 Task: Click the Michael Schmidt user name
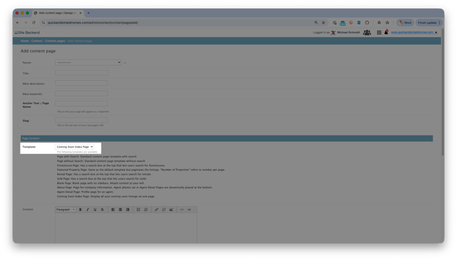[x=349, y=33]
